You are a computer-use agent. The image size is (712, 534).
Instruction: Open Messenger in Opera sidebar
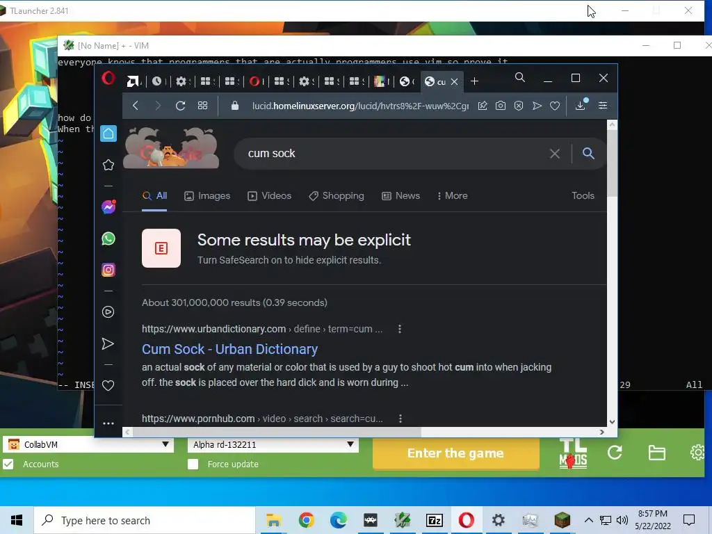coord(108,207)
